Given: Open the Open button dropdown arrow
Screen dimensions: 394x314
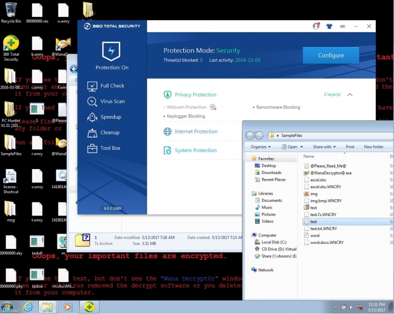Looking at the screenshot, I should [x=302, y=147].
